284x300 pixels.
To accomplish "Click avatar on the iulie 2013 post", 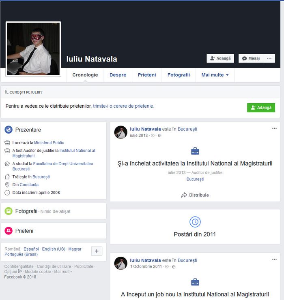I will point(121,132).
